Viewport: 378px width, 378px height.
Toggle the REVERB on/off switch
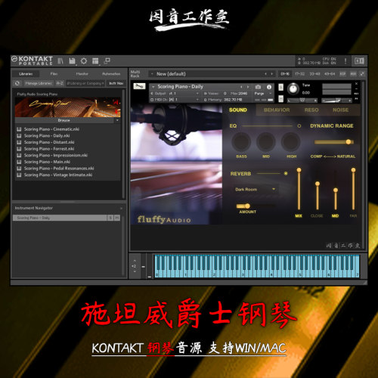286,173
